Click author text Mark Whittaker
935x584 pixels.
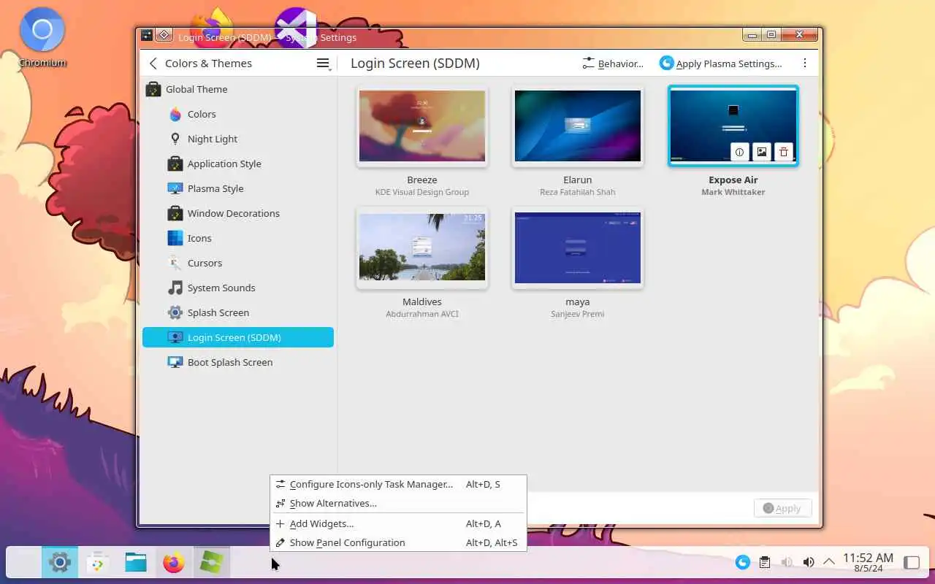point(733,192)
